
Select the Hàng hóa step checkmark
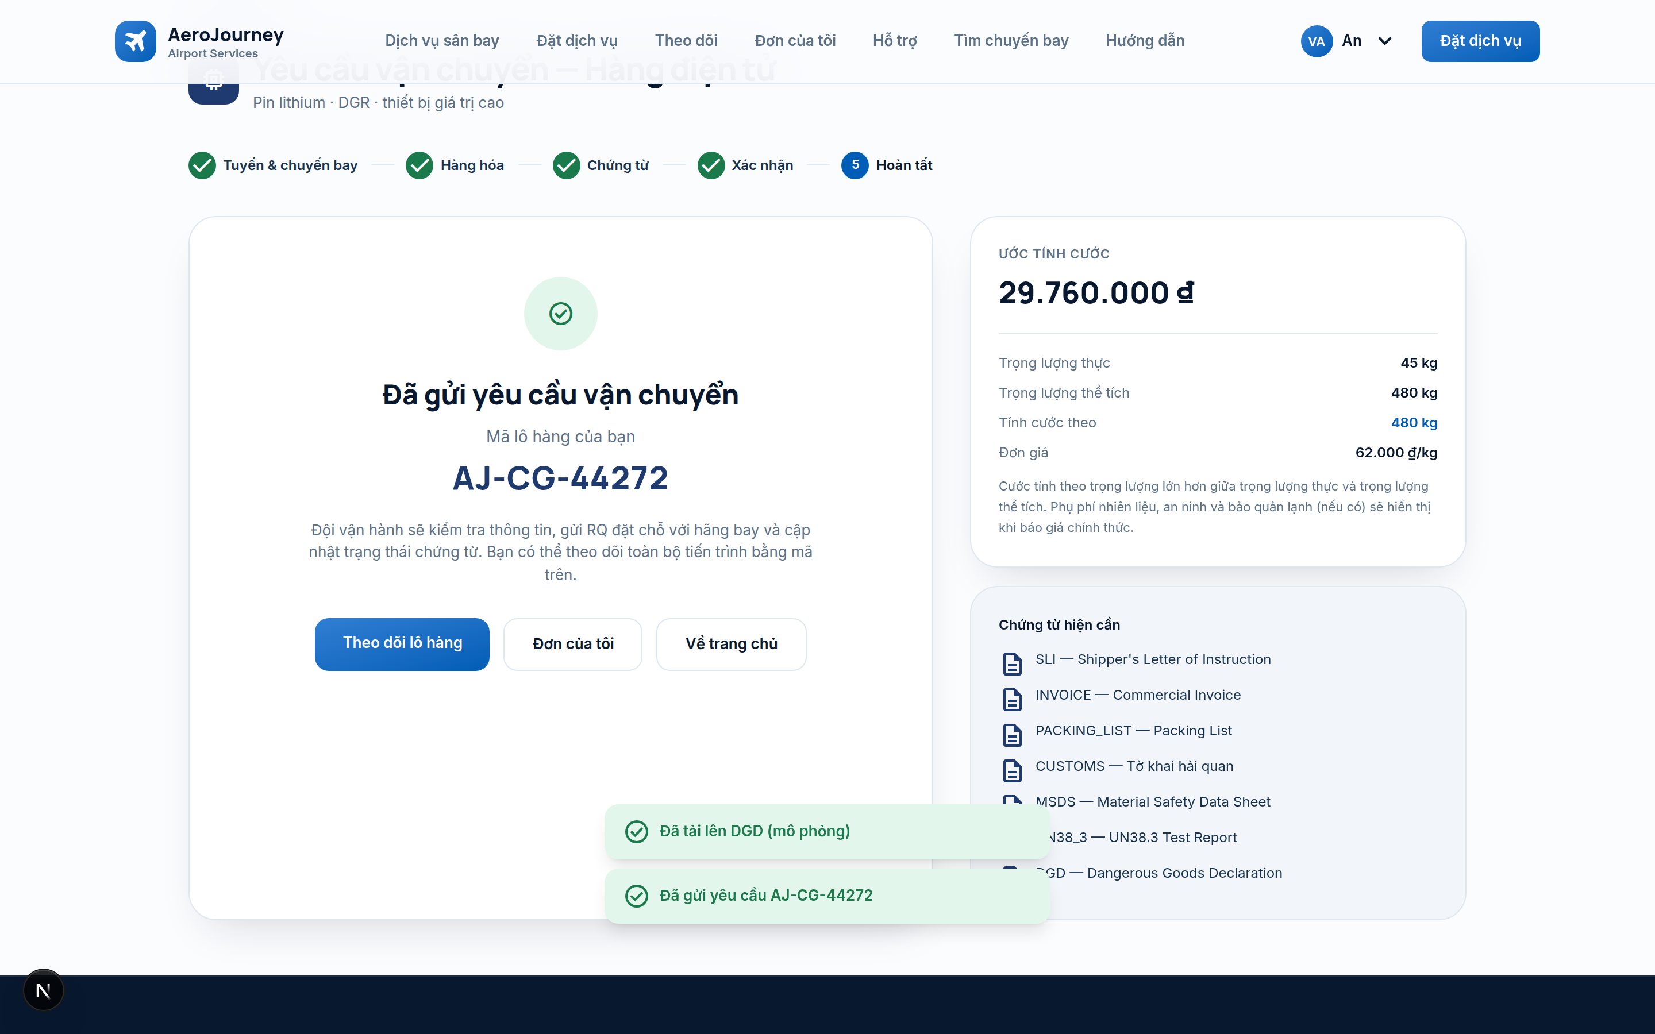click(x=419, y=165)
